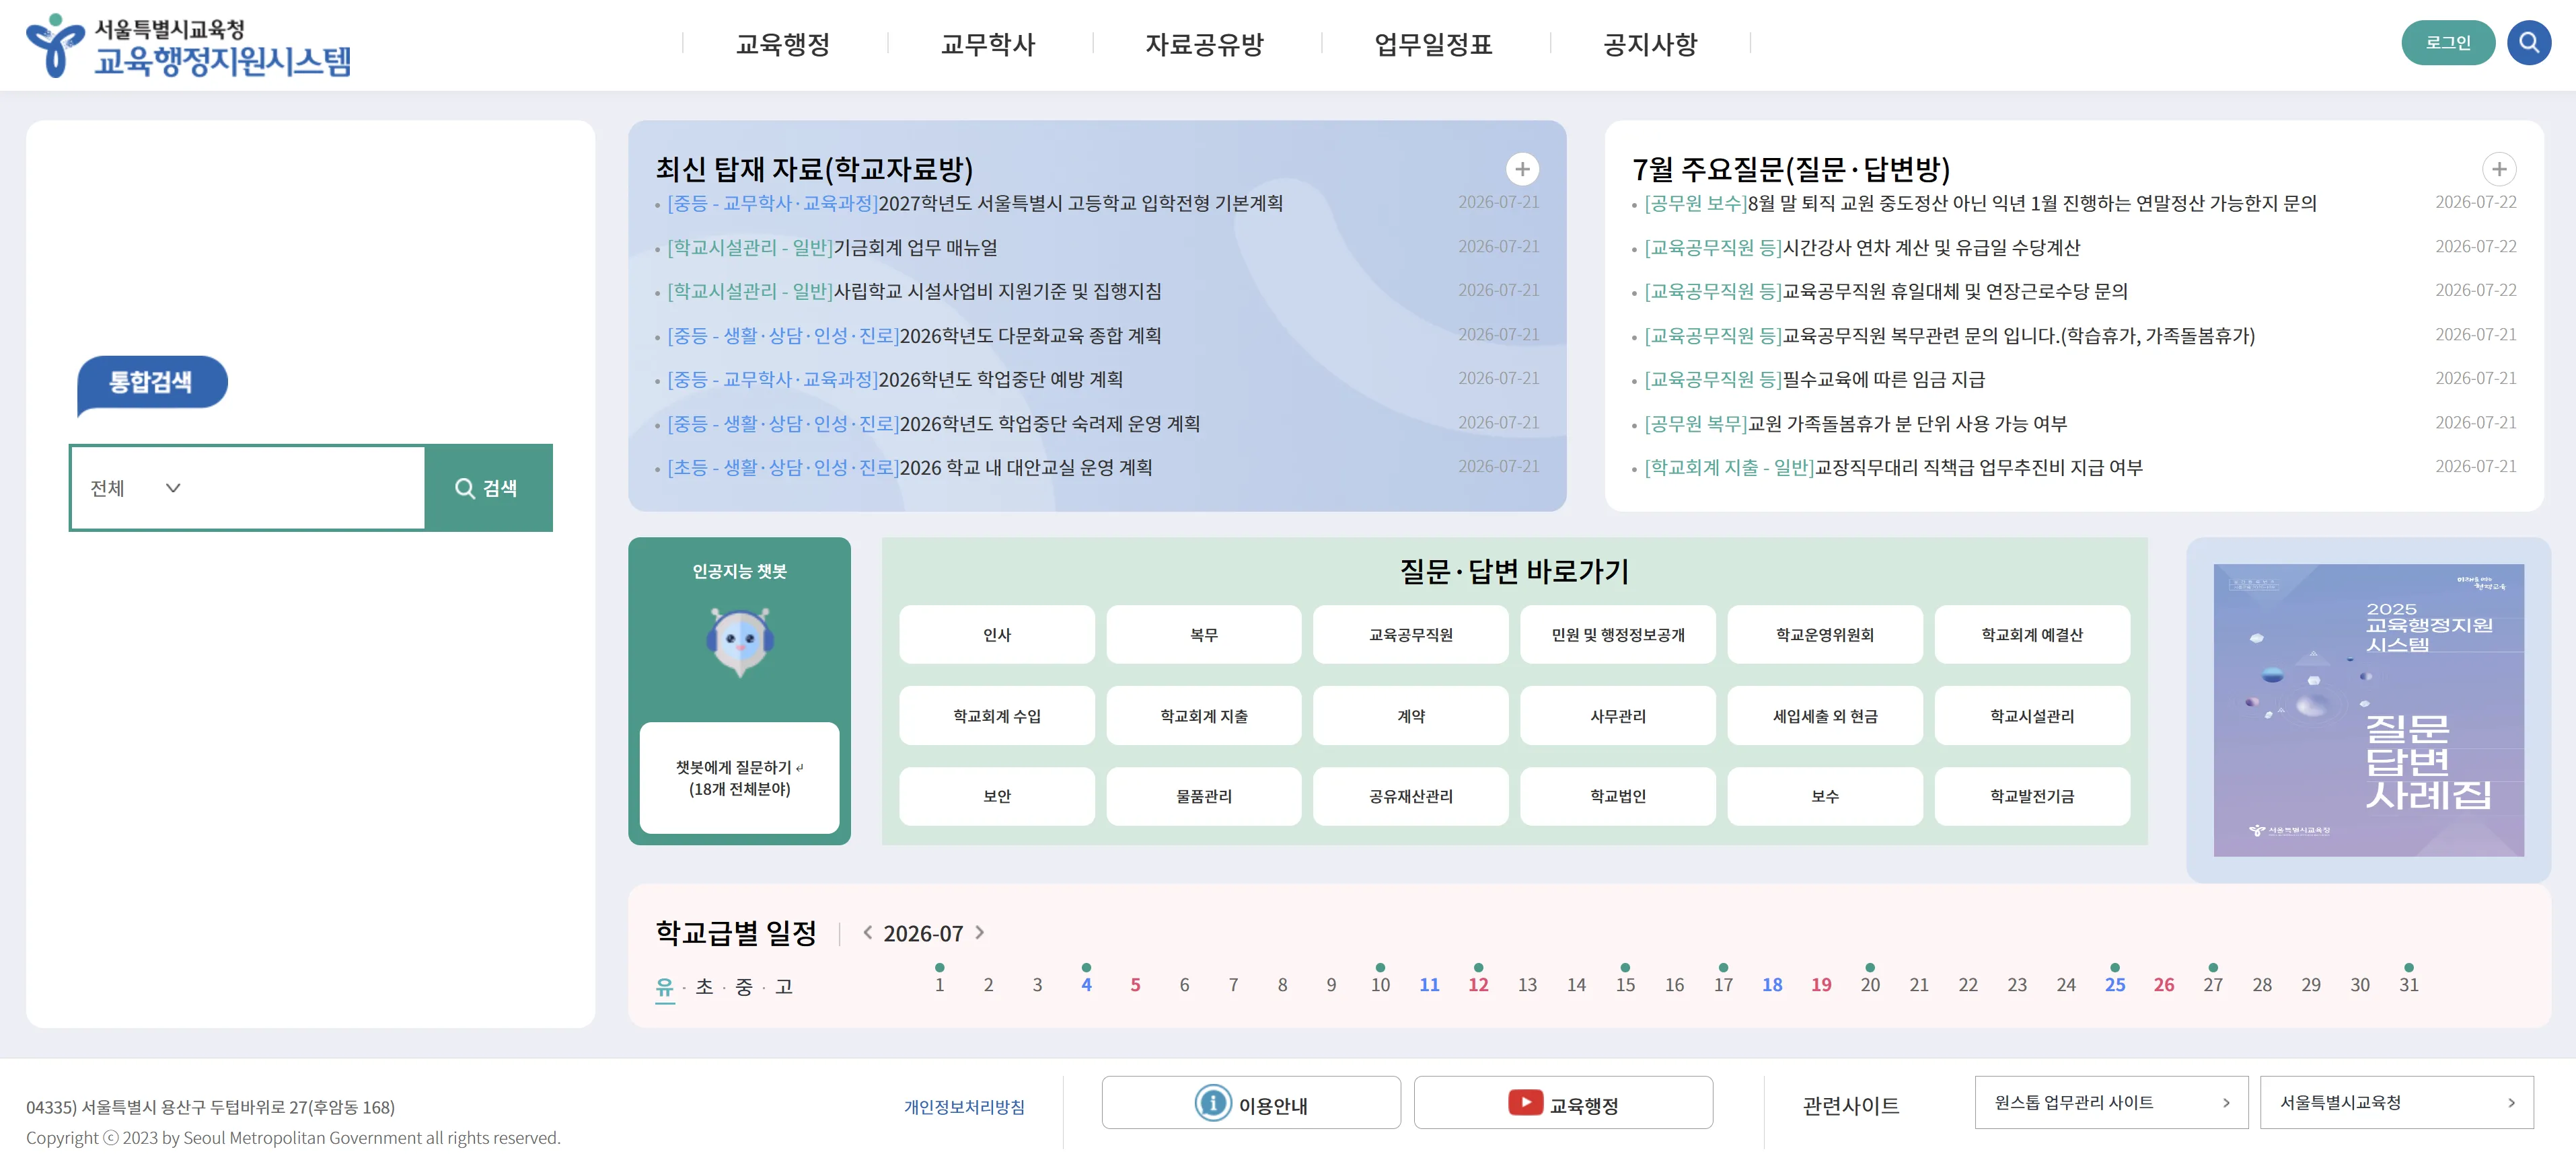Open the 인사 Q&A shortcut
The height and width of the screenshot is (1166, 2576).
[996, 635]
